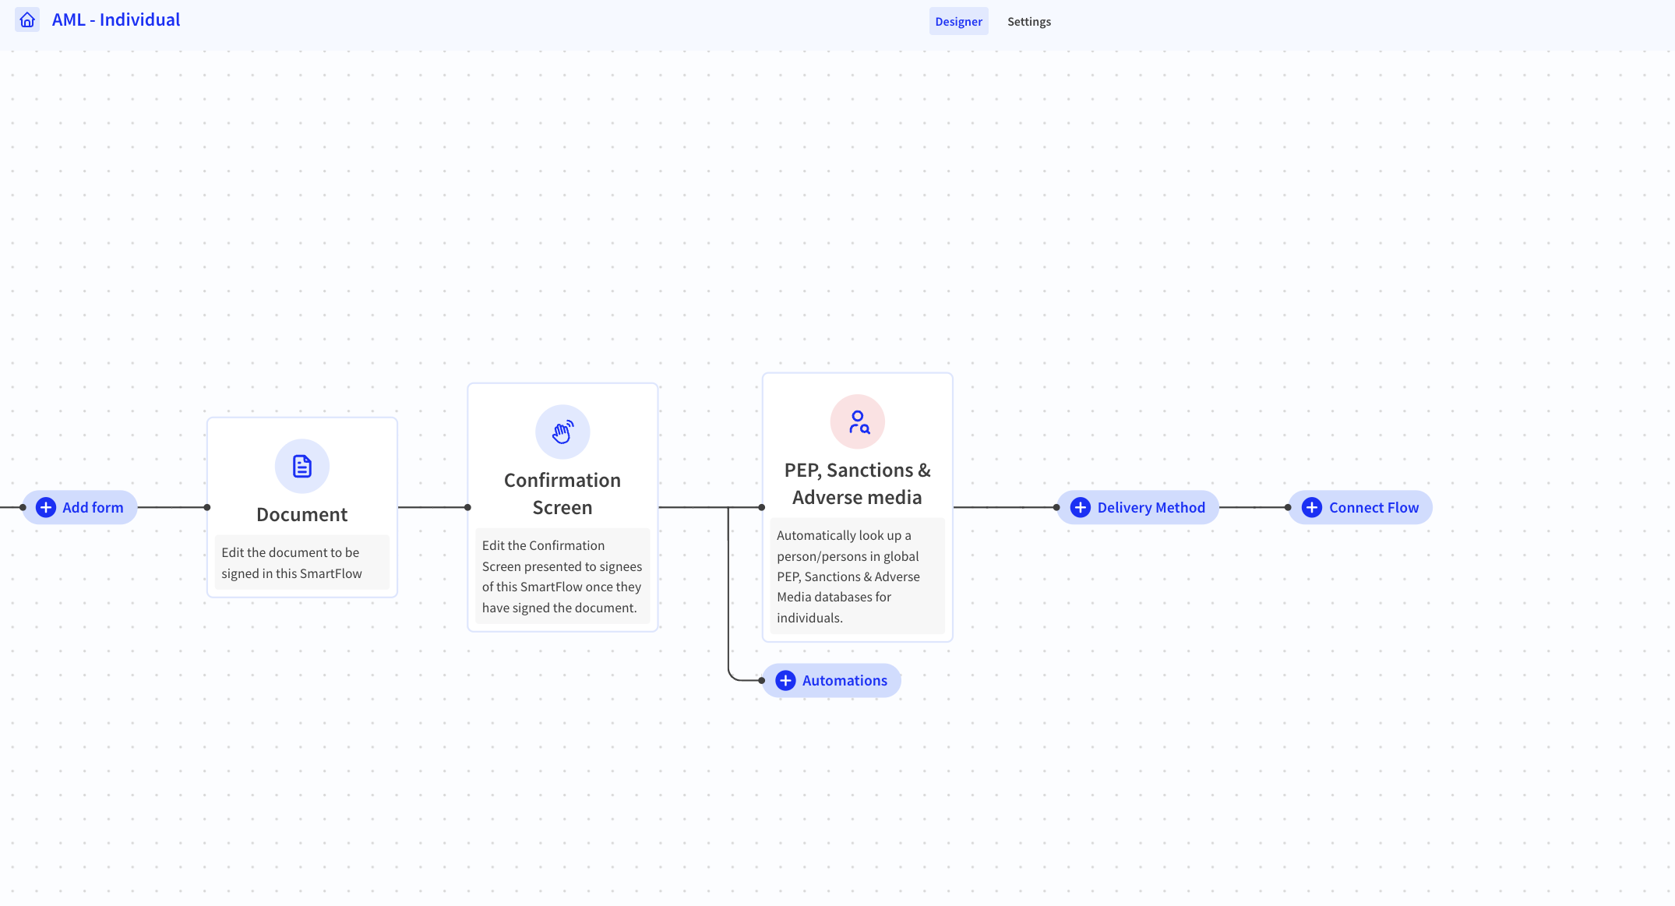Click the Add form button label
This screenshot has width=1675, height=906.
pyautogui.click(x=93, y=507)
